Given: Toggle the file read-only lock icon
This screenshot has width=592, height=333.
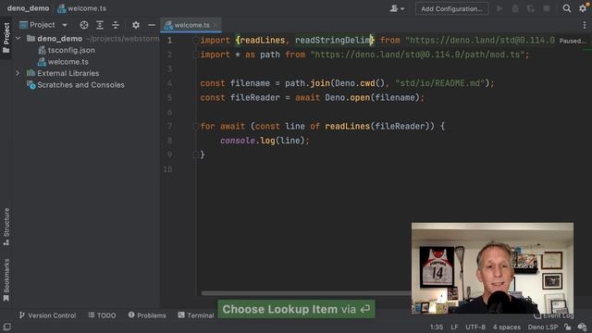Looking at the screenshot, I should tap(567, 327).
